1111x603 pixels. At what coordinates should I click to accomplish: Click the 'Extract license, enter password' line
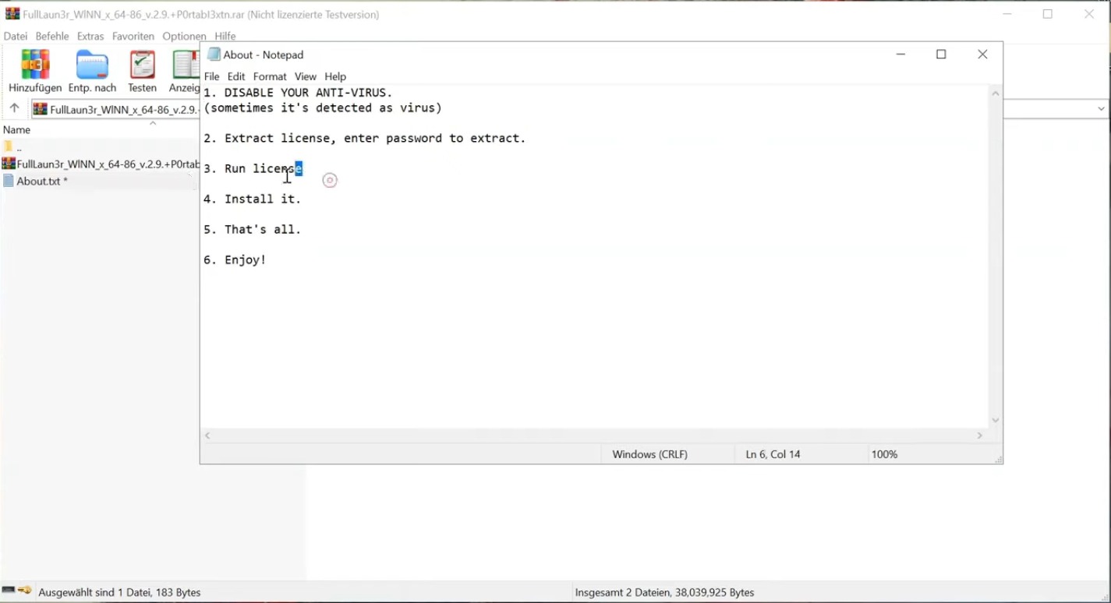(x=365, y=138)
